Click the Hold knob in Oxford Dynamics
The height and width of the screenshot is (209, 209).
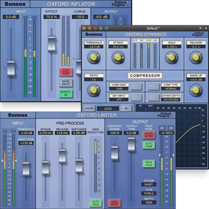[172, 57]
